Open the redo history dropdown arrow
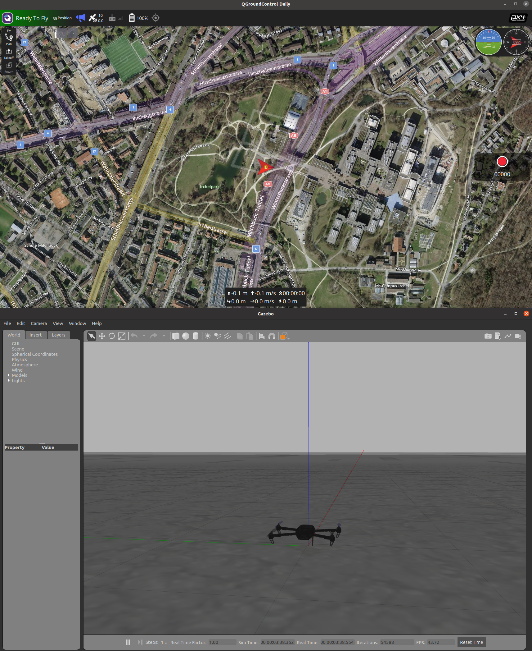 [x=164, y=336]
